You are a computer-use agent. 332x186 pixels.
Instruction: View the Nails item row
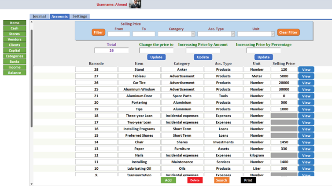(306, 155)
